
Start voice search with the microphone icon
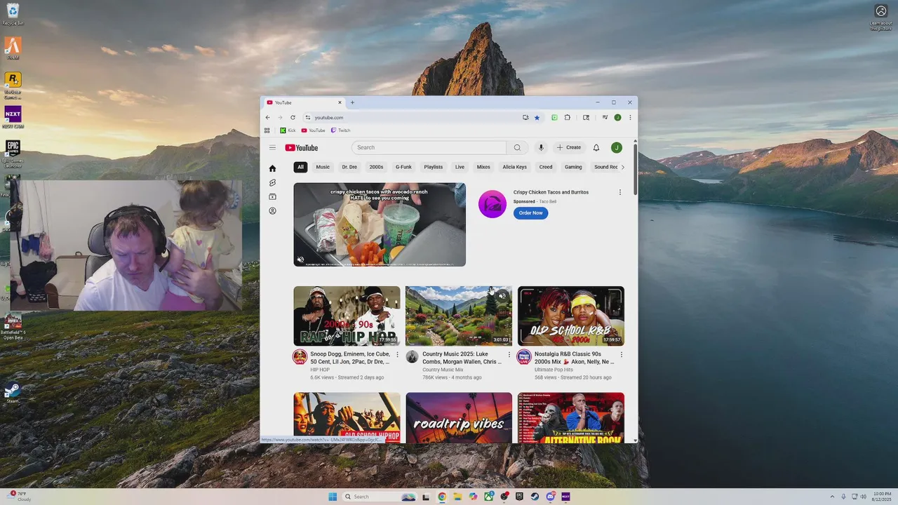pos(541,147)
